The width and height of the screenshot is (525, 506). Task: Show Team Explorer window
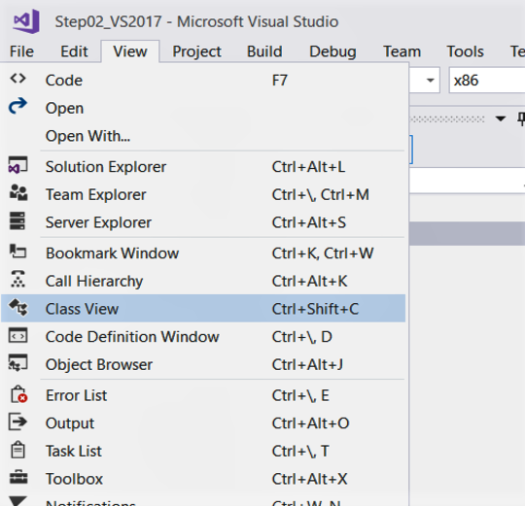click(203, 194)
